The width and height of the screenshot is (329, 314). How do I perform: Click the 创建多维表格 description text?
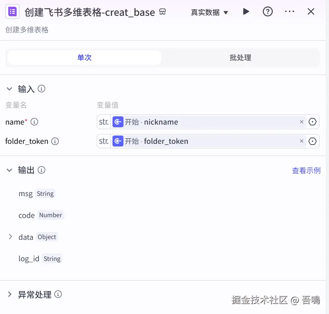coord(27,30)
